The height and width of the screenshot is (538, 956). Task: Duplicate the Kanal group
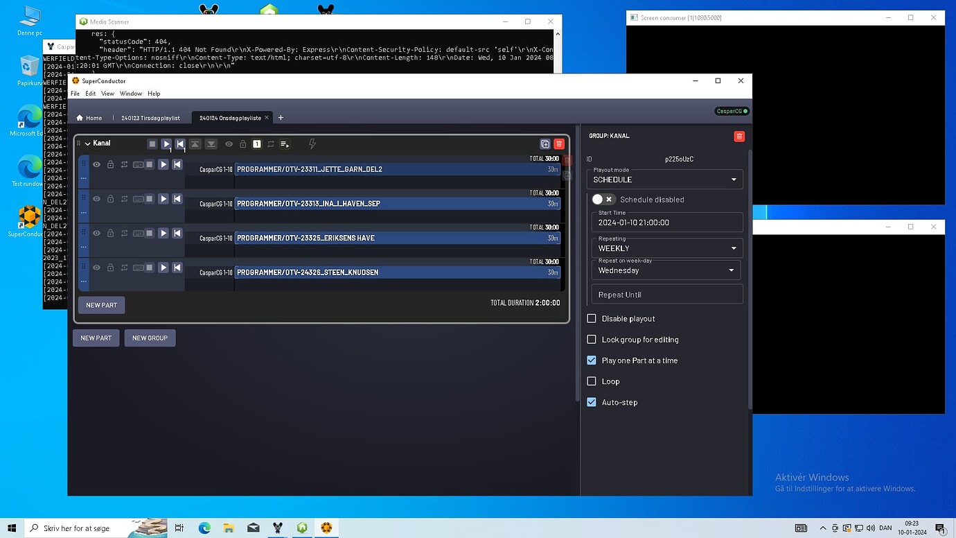[x=545, y=144]
